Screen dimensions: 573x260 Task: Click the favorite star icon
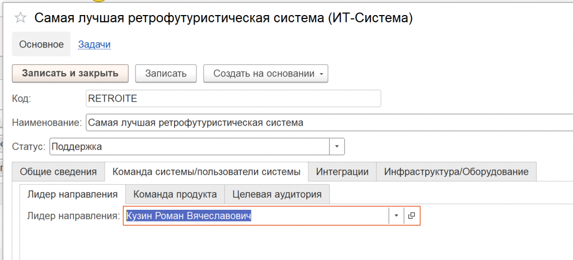[x=20, y=18]
